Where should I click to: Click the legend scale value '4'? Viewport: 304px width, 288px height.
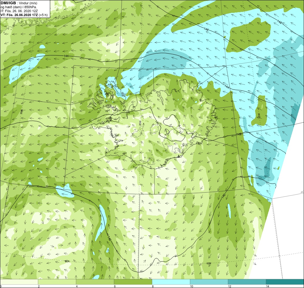[77, 286]
